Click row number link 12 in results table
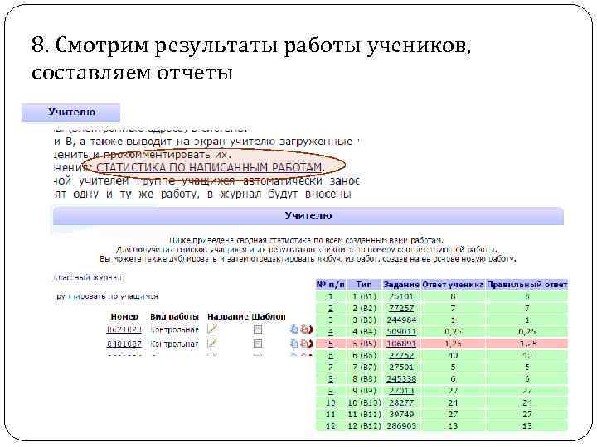Screen dimensions: 597x447 331,426
